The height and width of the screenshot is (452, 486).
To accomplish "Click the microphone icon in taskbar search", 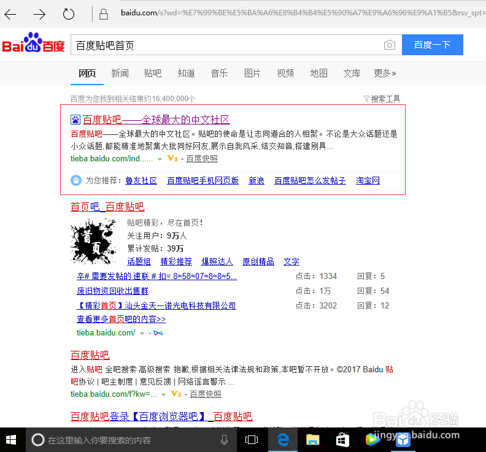I will tap(224, 440).
